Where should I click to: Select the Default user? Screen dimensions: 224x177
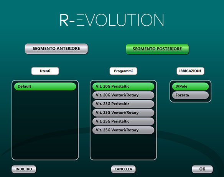point(45,86)
